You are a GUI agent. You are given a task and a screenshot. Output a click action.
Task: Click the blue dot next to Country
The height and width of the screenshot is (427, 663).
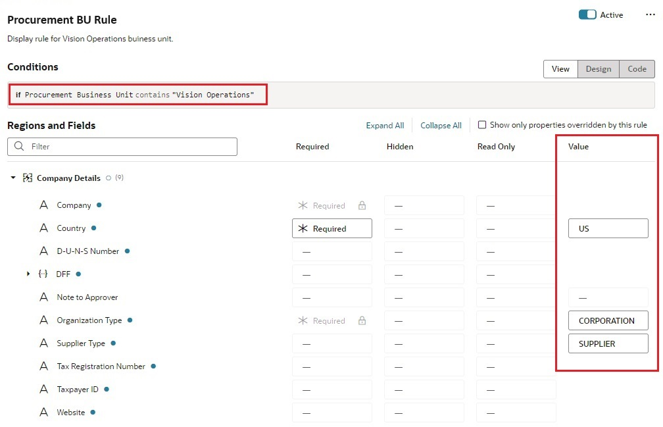[x=94, y=228]
